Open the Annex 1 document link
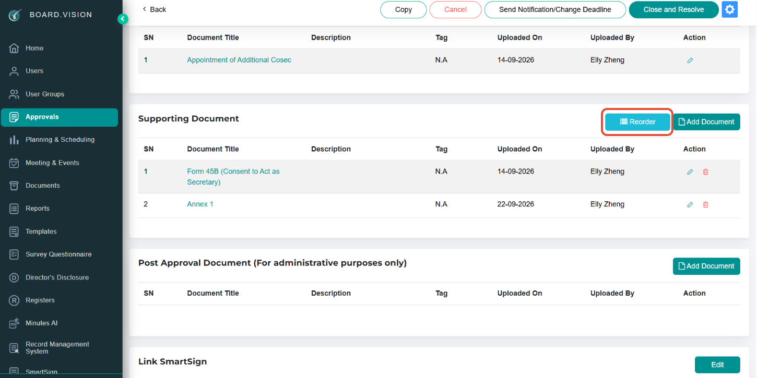 click(x=200, y=204)
